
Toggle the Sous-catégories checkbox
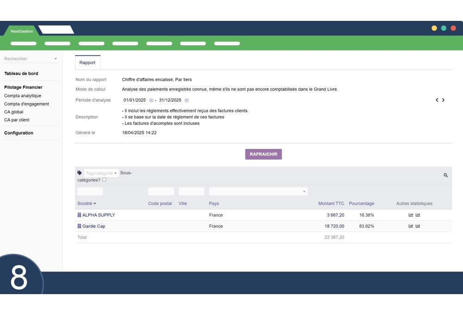coord(104,180)
